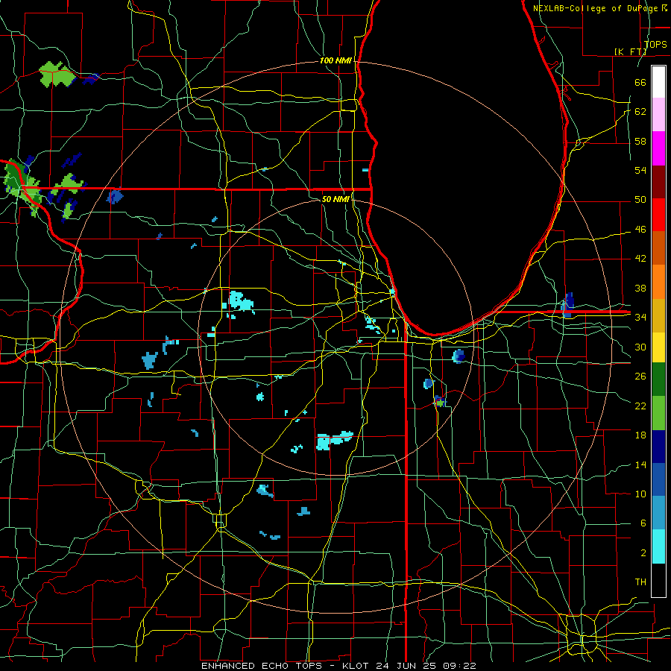The width and height of the screenshot is (671, 671).
Task: Click the legend value 42
Action: pos(640,259)
